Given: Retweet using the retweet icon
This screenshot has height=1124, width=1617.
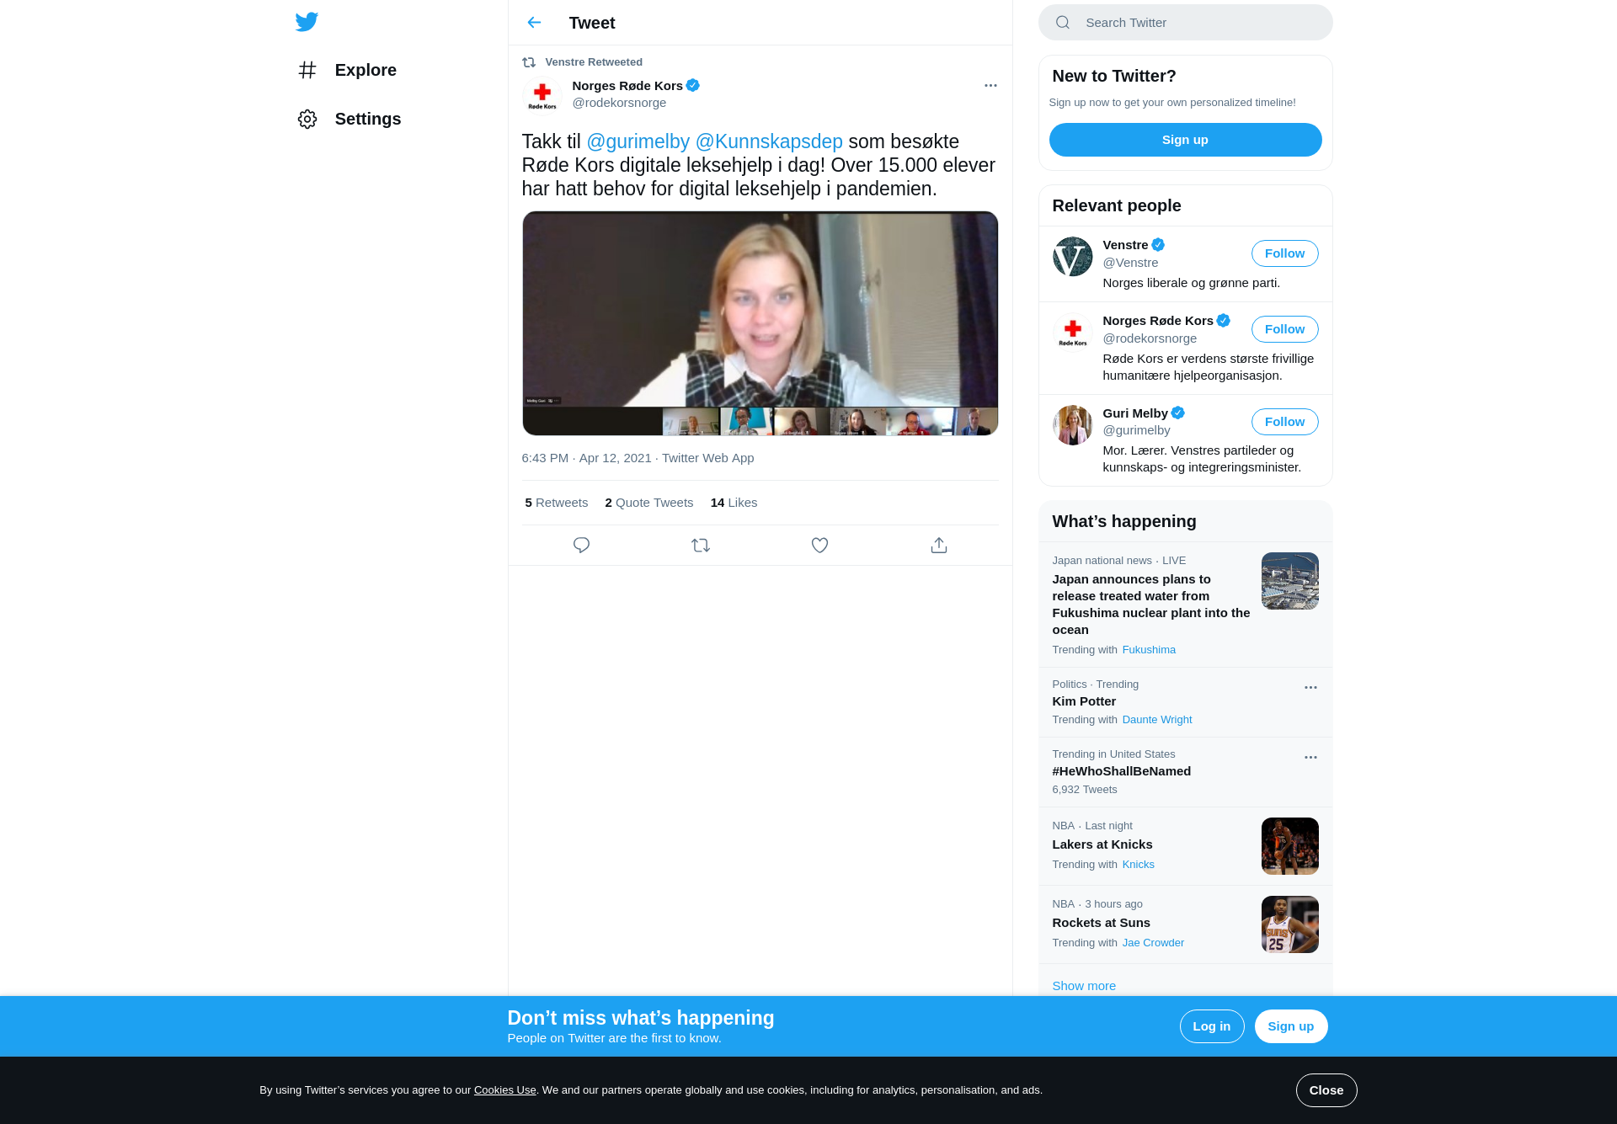Looking at the screenshot, I should pos(701,546).
